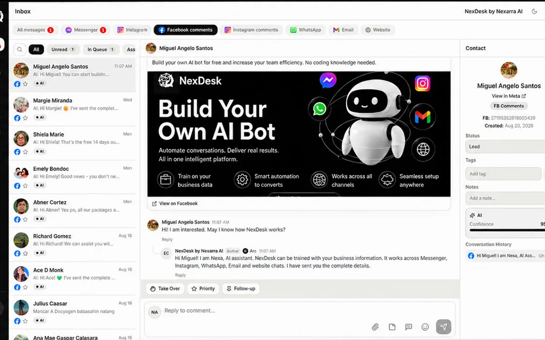The width and height of the screenshot is (545, 340).
Task: Open Emely Bondoc conversation
Action: (73, 177)
